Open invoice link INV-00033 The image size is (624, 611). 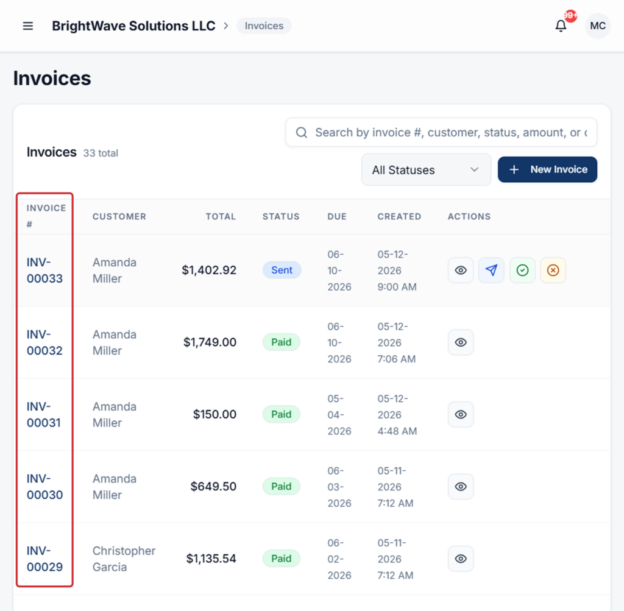pyautogui.click(x=44, y=270)
